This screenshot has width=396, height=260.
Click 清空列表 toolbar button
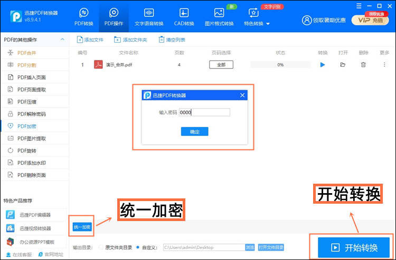coord(172,39)
